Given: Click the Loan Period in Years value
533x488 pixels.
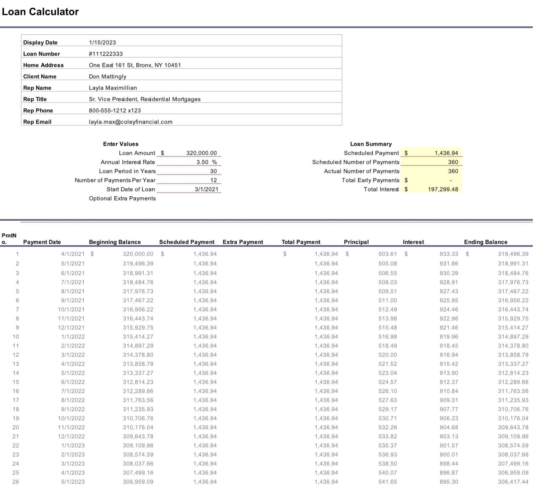Looking at the screenshot, I should (x=213, y=171).
